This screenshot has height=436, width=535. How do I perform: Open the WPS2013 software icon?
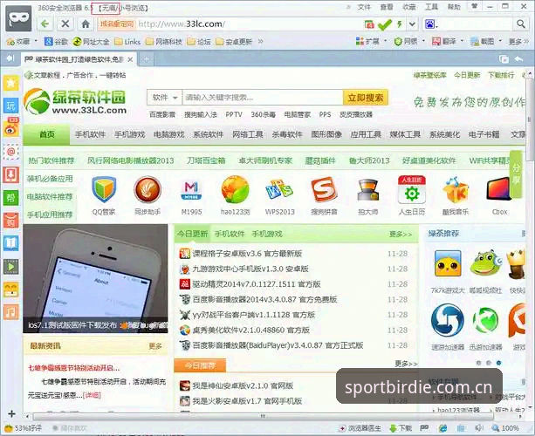(x=279, y=189)
